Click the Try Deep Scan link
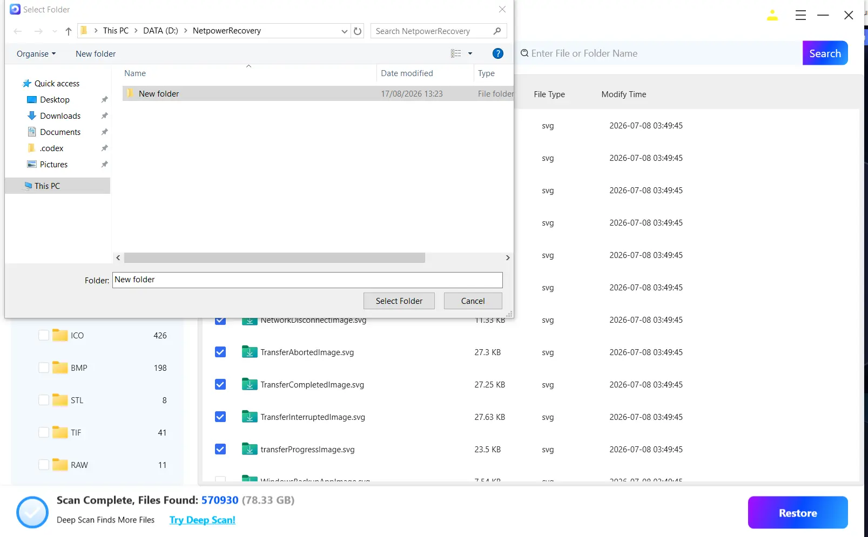Viewport: 868px width, 537px height. click(x=202, y=520)
